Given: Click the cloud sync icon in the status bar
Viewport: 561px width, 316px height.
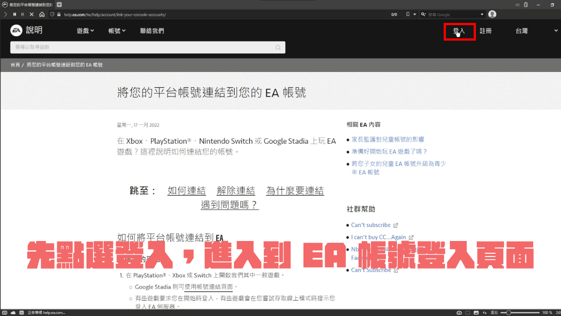Looking at the screenshot, I should (x=13, y=312).
